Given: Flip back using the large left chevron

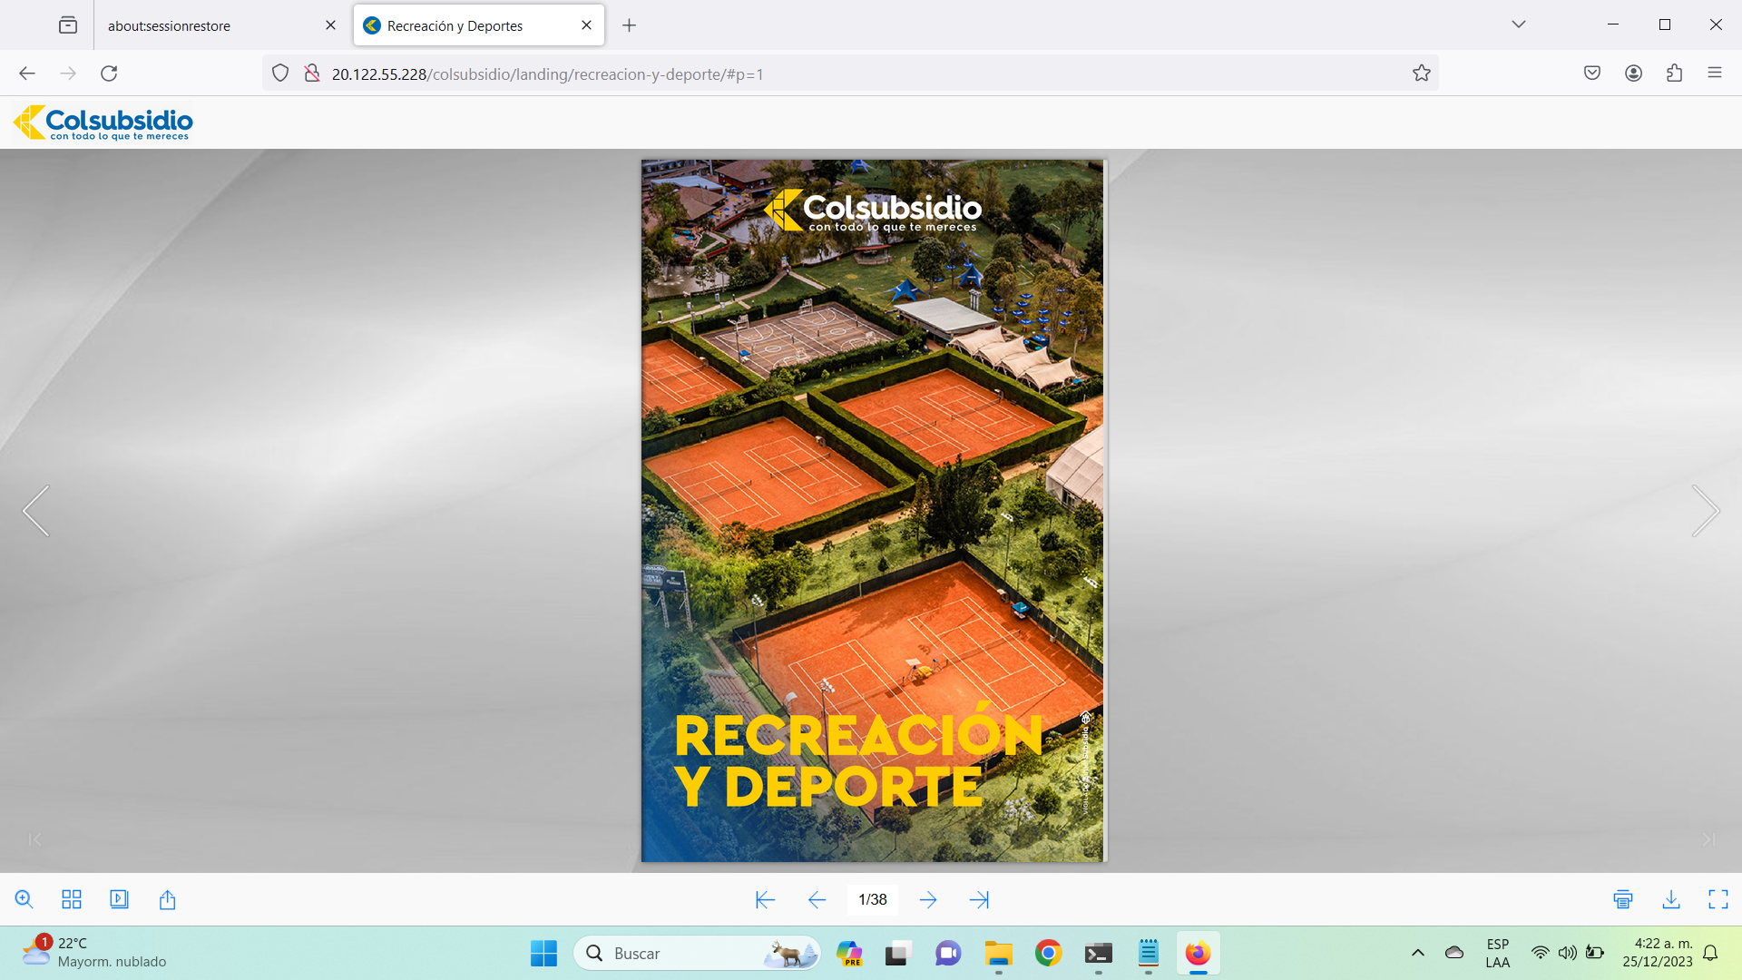Looking at the screenshot, I should tap(36, 510).
